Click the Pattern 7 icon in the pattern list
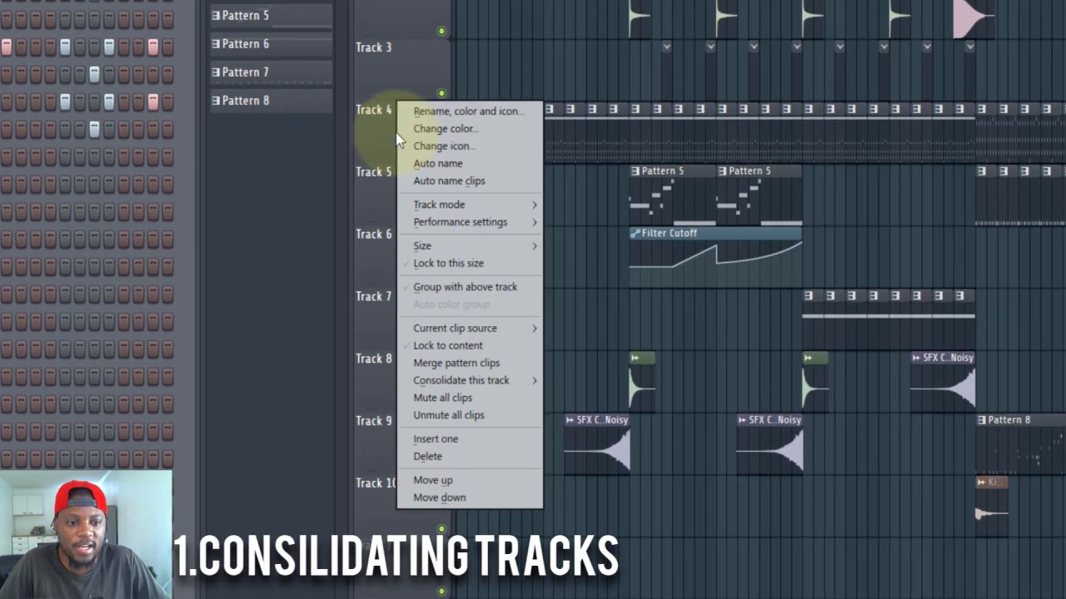This screenshot has height=599, width=1066. click(216, 72)
